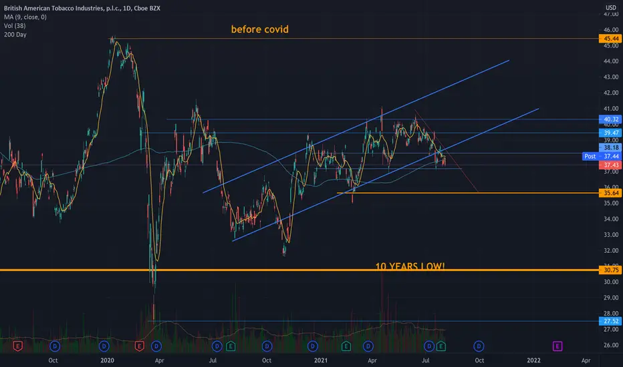Select the 200 Day indicator legend
This screenshot has width=623, height=367.
click(x=15, y=35)
